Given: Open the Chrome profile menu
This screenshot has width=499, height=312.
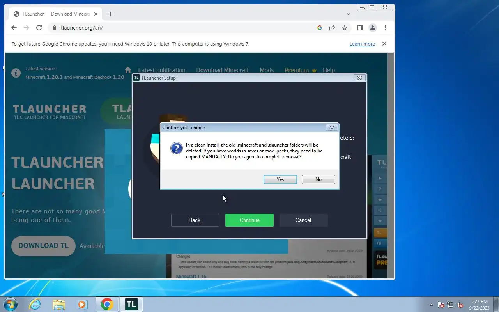Looking at the screenshot, I should click(x=373, y=28).
